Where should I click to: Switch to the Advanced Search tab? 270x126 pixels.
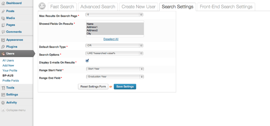[x=98, y=7]
